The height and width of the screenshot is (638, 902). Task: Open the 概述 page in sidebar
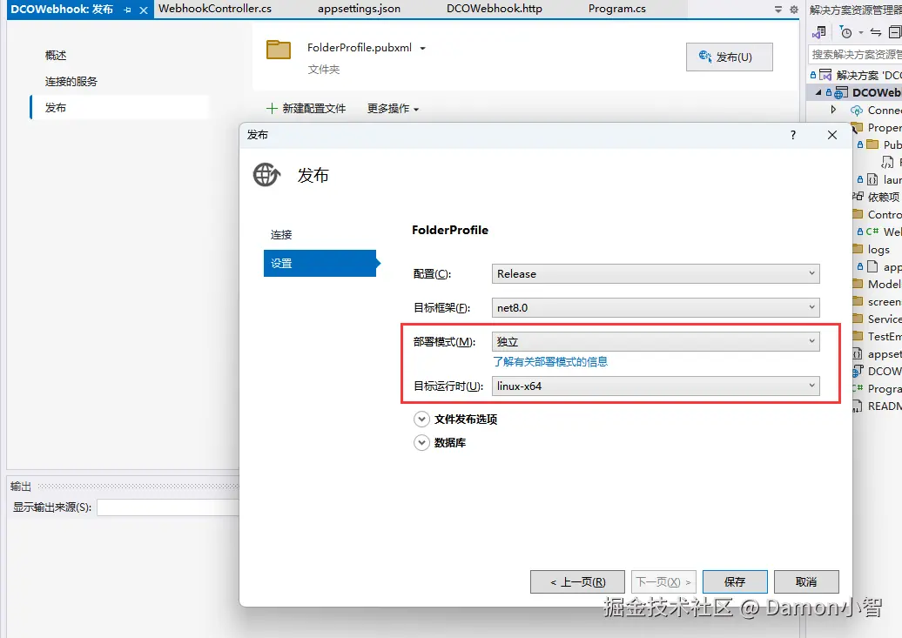(56, 55)
